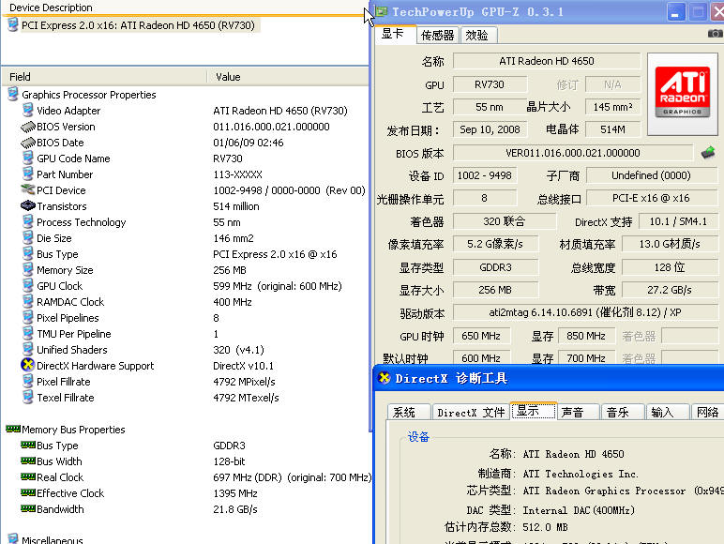Switch to the 传感器 tab in GPU-Z
Image resolution: width=724 pixels, height=544 pixels.
pyautogui.click(x=437, y=35)
